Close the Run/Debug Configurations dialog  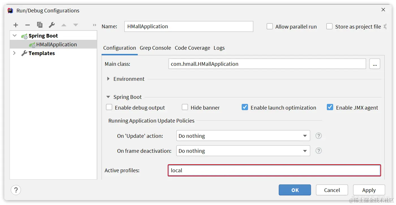[x=383, y=10]
